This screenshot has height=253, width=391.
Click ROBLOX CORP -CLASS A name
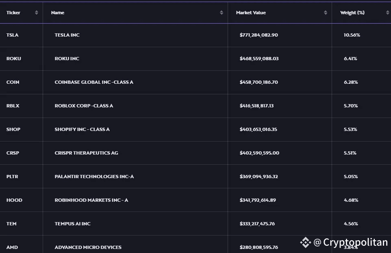tap(84, 106)
